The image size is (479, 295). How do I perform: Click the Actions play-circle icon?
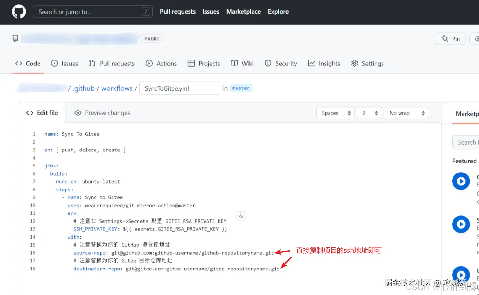(149, 63)
